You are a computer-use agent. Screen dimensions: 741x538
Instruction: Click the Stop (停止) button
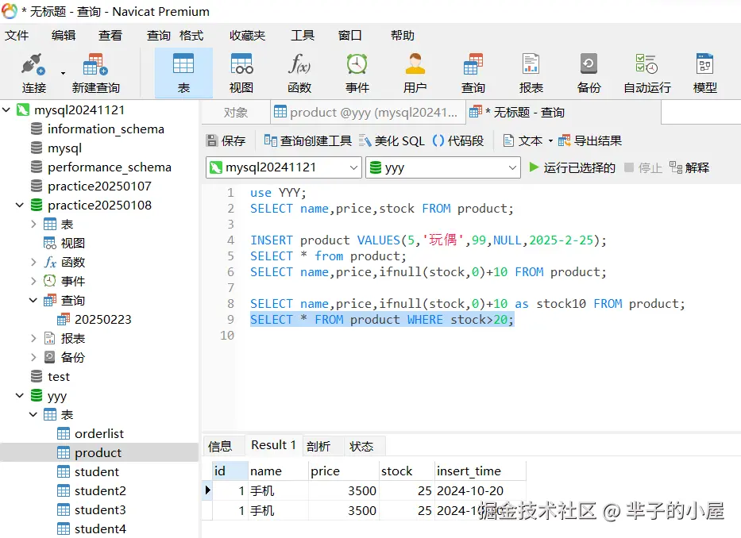pos(643,167)
